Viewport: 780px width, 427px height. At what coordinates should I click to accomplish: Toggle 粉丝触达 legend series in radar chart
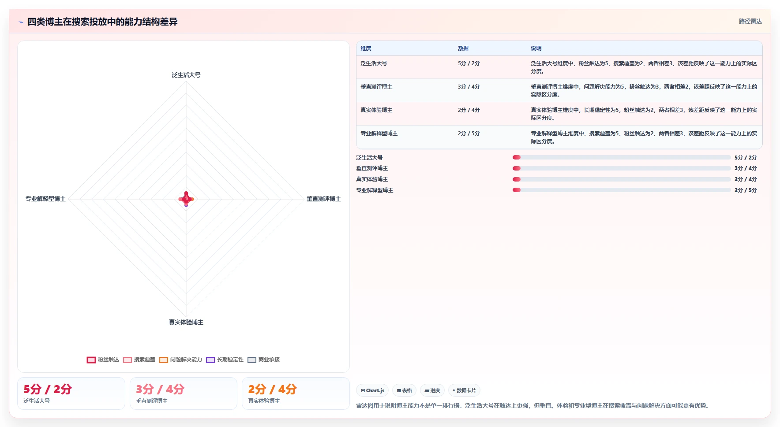click(x=103, y=360)
